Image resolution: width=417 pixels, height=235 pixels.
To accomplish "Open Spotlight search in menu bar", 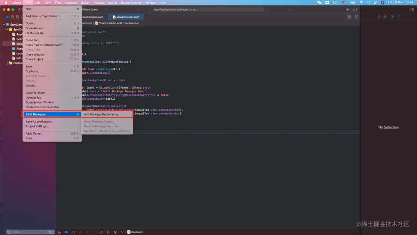I will [x=369, y=3].
